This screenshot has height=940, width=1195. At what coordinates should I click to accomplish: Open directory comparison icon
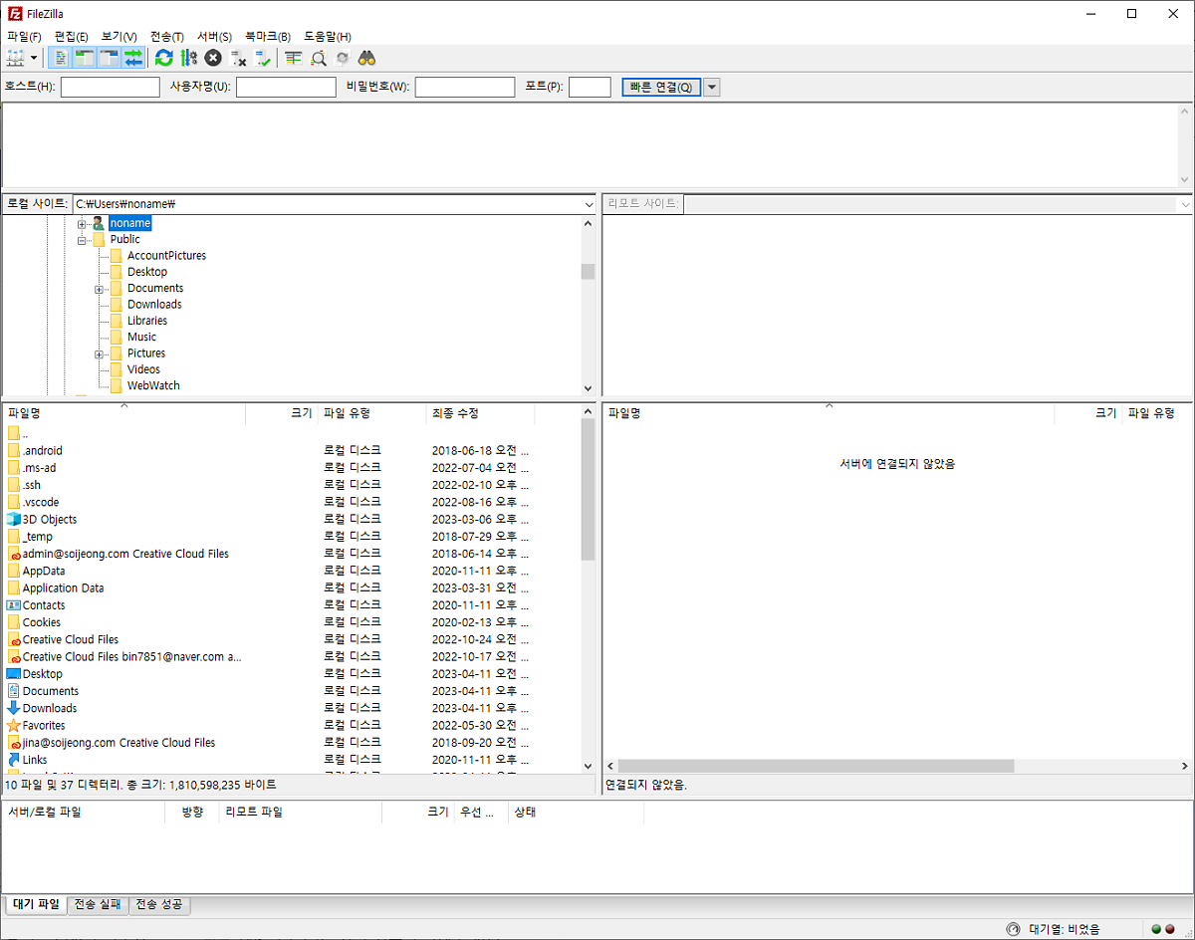pos(318,58)
